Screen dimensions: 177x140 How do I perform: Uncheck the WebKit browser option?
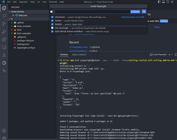pos(52,24)
